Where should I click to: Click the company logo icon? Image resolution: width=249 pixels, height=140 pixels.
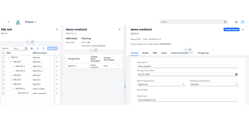pos(18,22)
